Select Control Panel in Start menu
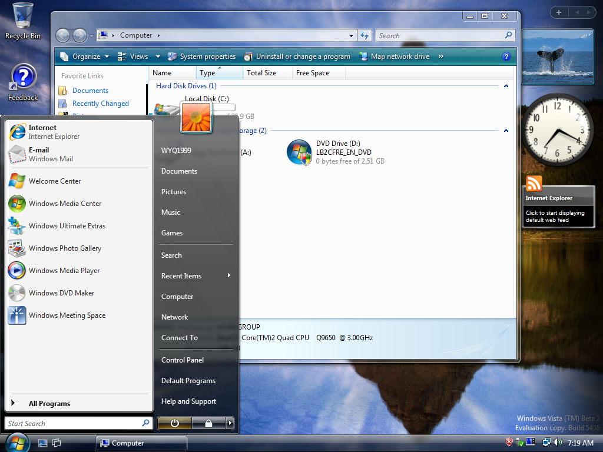This screenshot has width=603, height=452. 183,360
